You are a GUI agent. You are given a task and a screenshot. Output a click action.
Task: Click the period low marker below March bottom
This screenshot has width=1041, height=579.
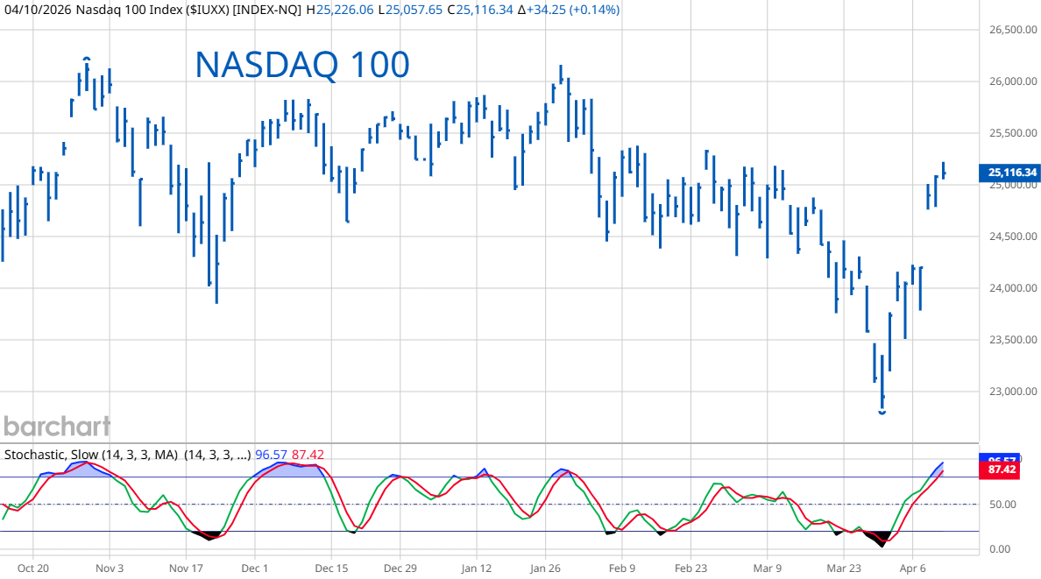882,413
